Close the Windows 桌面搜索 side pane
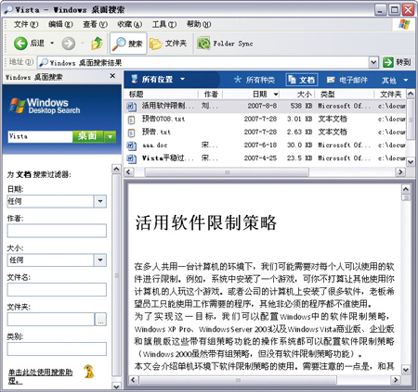The height and width of the screenshot is (392, 418). (112, 76)
